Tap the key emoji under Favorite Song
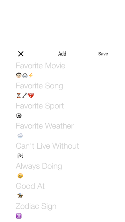This screenshot has height=222, width=125. 25,95
